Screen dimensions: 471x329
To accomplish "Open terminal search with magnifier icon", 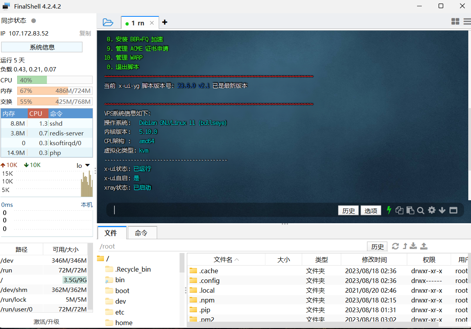I will tap(421, 210).
